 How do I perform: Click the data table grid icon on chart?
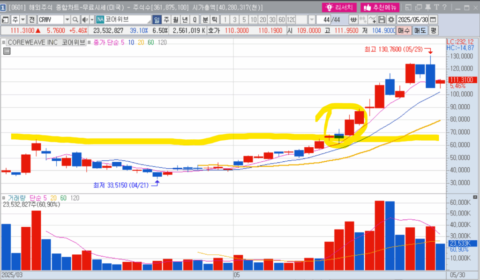tap(7, 51)
